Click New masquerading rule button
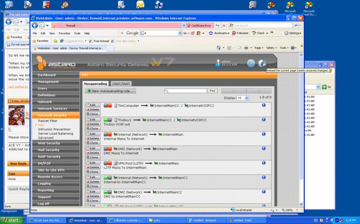Screen dimensions: 360x224 click(x=110, y=91)
